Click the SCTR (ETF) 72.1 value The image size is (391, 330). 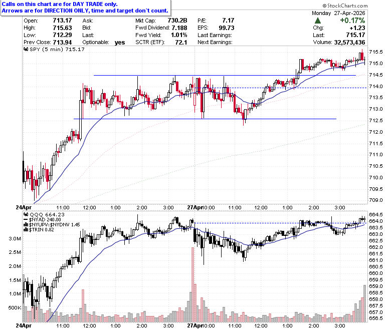point(181,43)
